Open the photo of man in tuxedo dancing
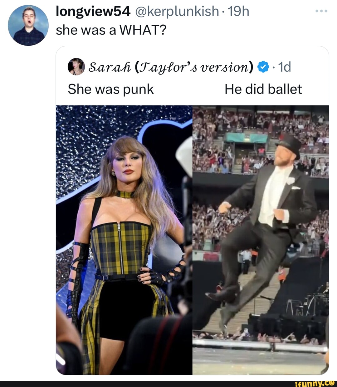This screenshot has width=337, height=387. (x=261, y=240)
